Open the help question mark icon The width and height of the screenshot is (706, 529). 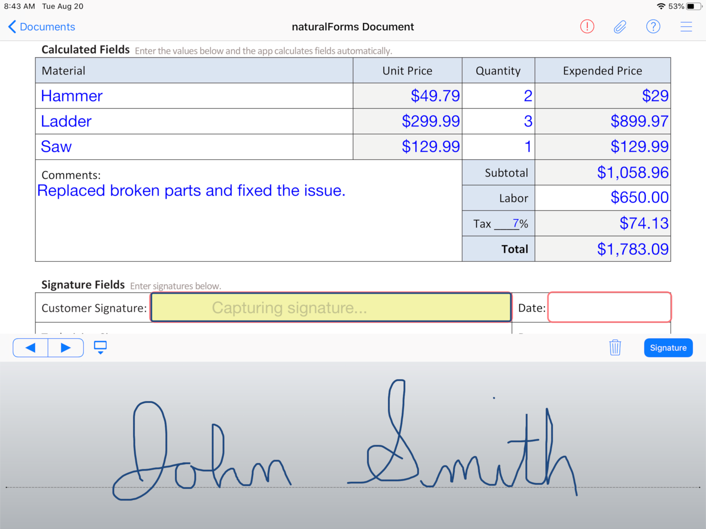pos(653,27)
